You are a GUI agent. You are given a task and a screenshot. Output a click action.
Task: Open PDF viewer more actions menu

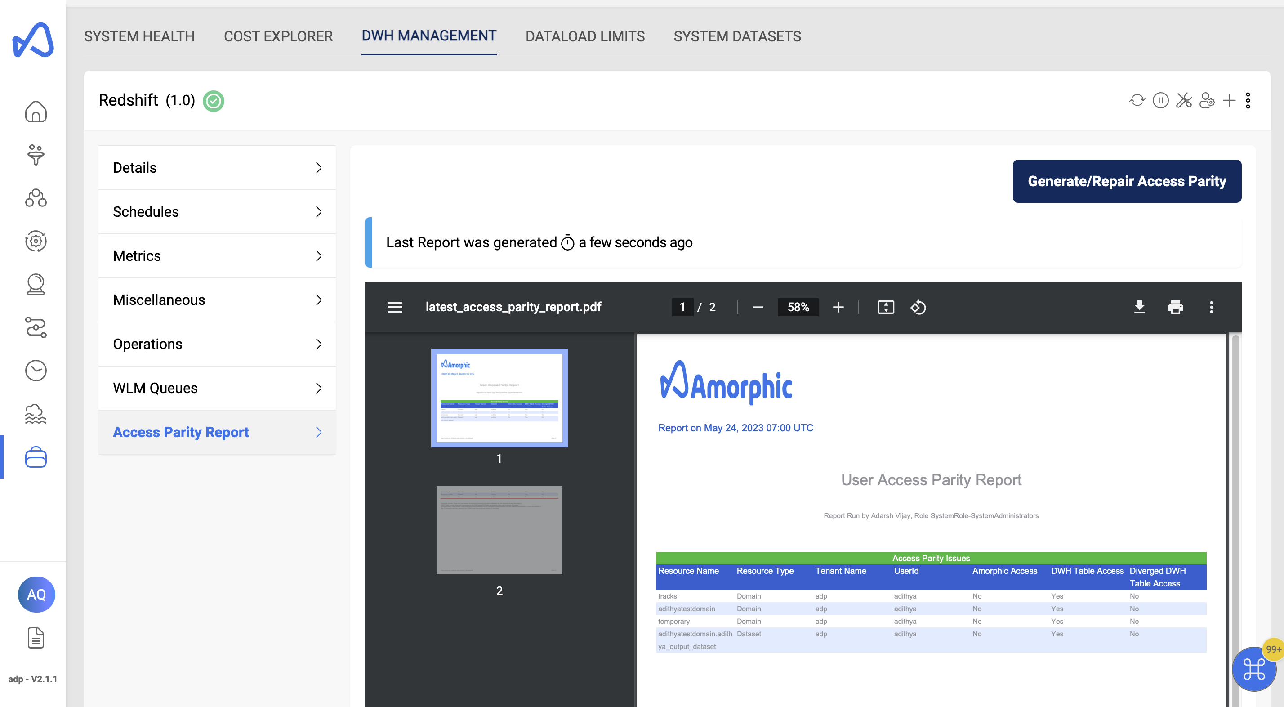(1211, 307)
